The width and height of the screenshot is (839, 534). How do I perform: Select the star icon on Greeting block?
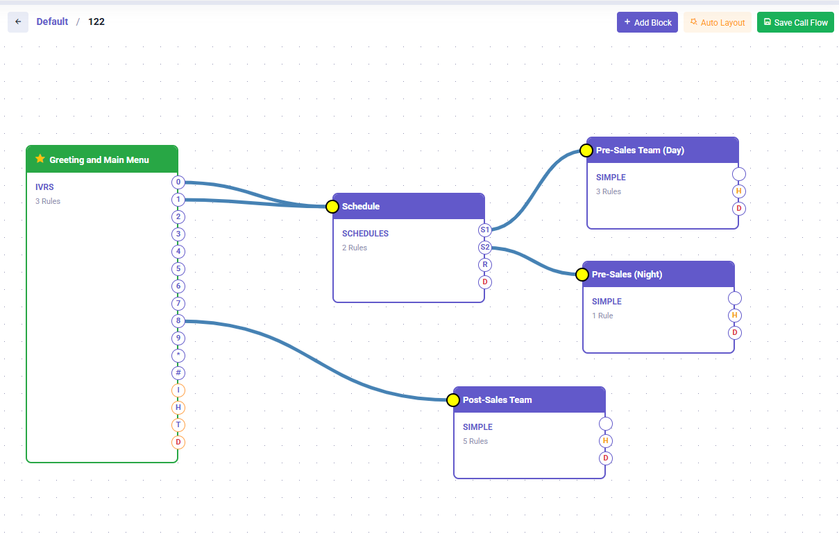coord(40,159)
